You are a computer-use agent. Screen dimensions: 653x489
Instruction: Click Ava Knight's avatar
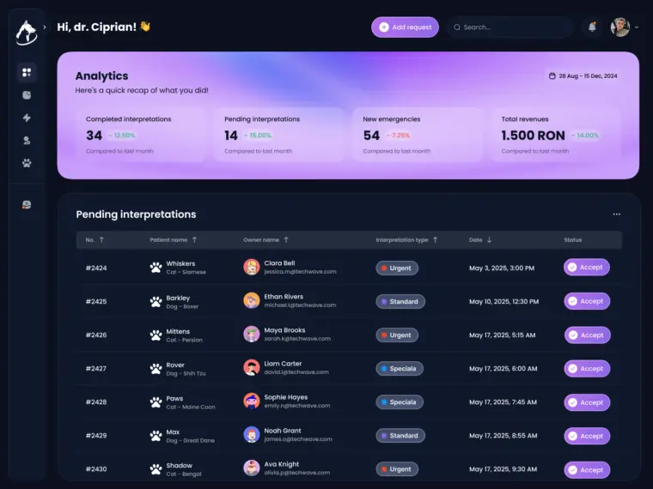tap(252, 468)
